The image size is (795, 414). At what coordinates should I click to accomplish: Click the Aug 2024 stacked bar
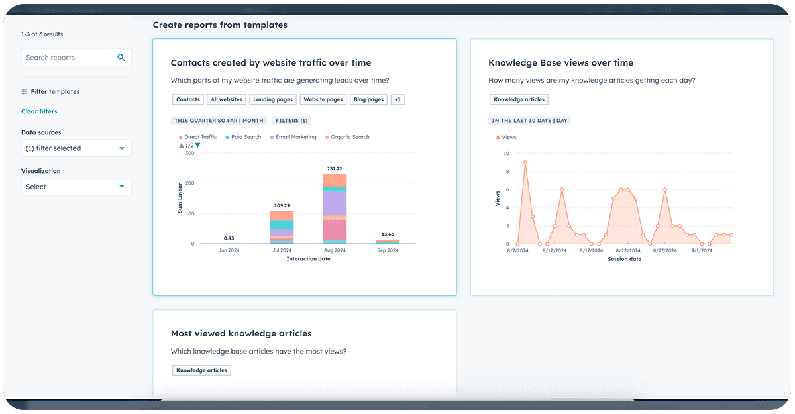click(335, 209)
